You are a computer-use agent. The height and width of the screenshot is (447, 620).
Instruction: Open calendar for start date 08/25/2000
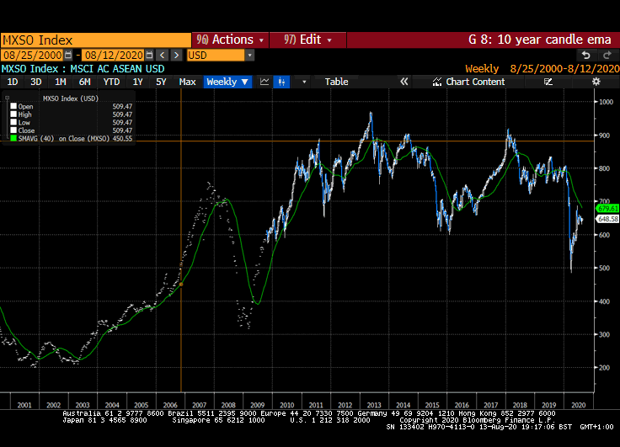68,55
